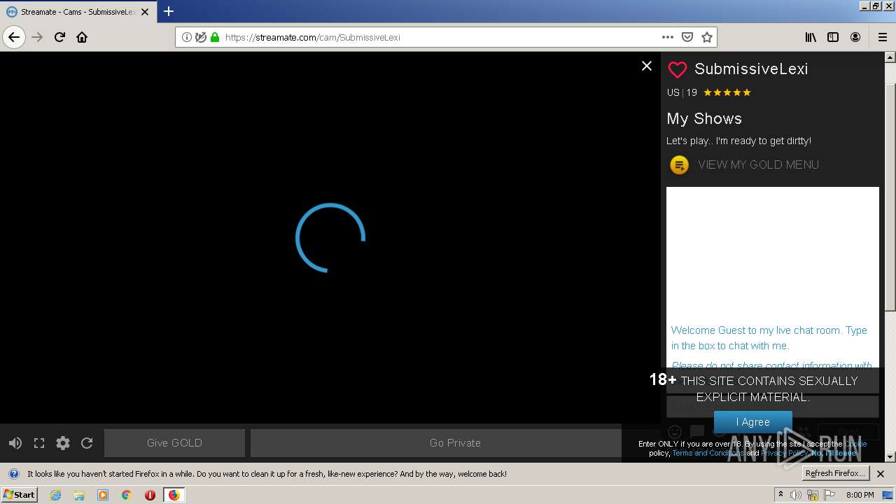Add SubmissiveLexi to favorites heart

pyautogui.click(x=677, y=69)
